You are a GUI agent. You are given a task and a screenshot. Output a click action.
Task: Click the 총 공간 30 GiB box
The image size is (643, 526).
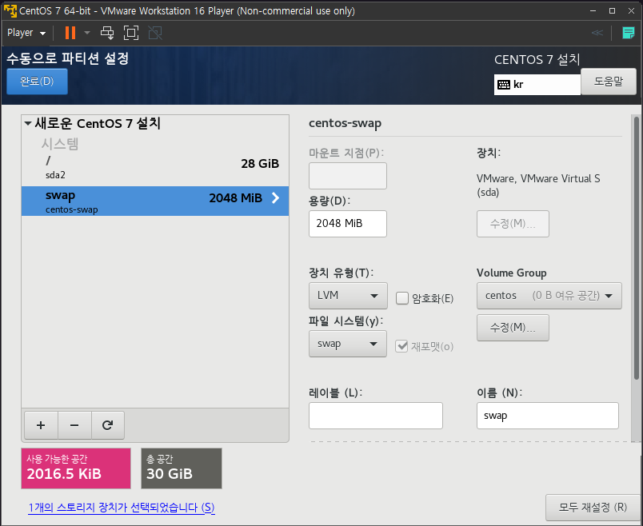pyautogui.click(x=182, y=468)
